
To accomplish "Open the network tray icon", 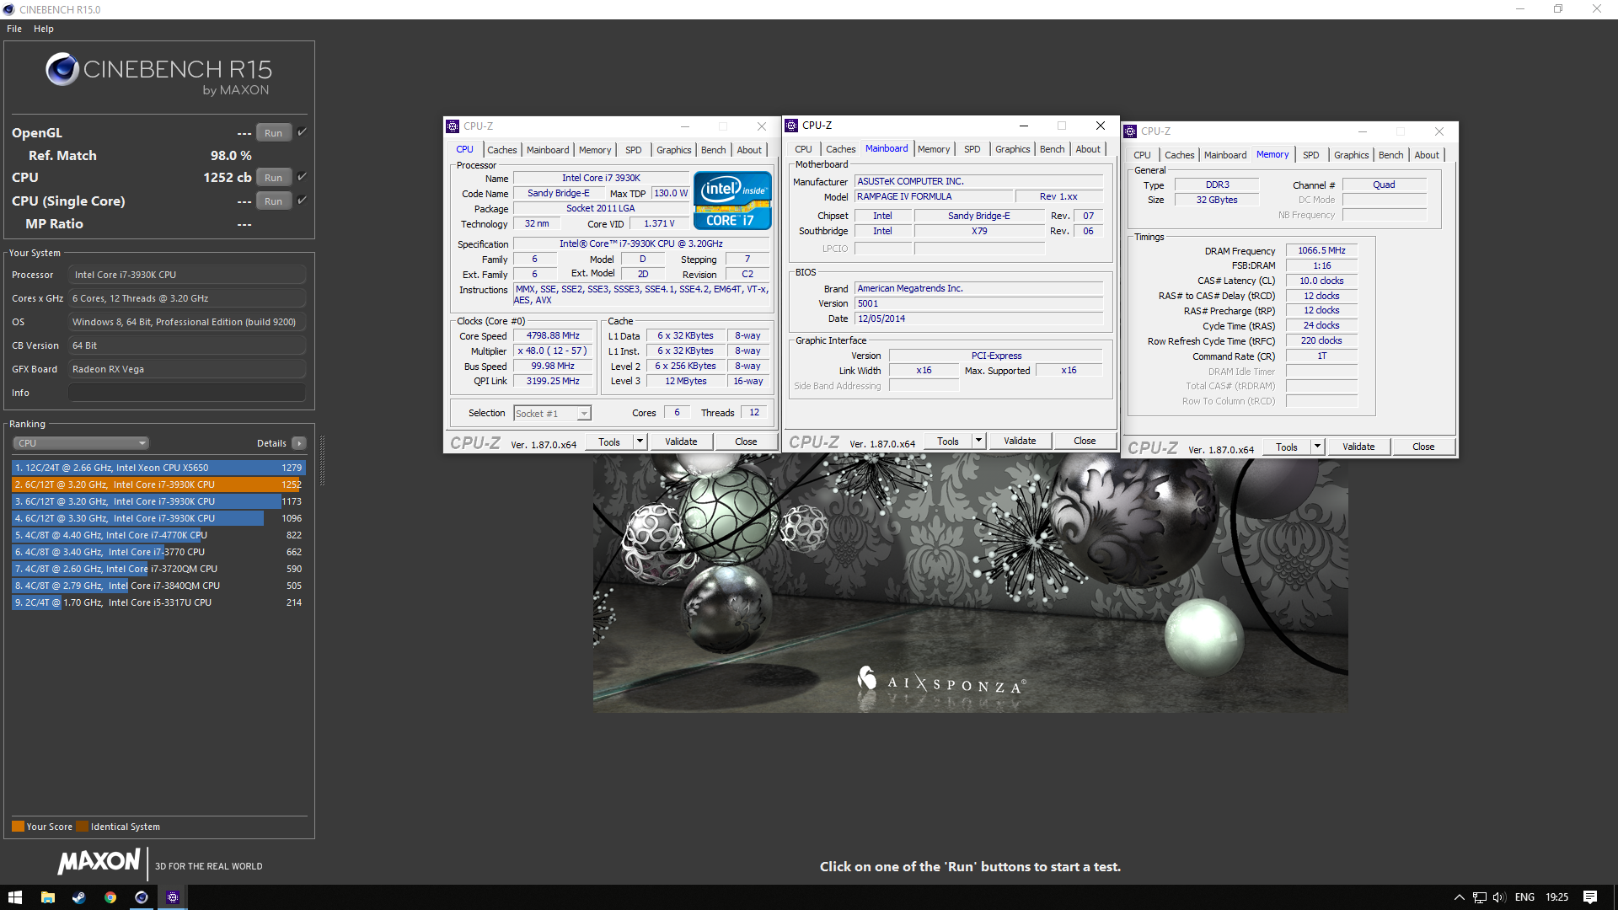I will pyautogui.click(x=1479, y=897).
